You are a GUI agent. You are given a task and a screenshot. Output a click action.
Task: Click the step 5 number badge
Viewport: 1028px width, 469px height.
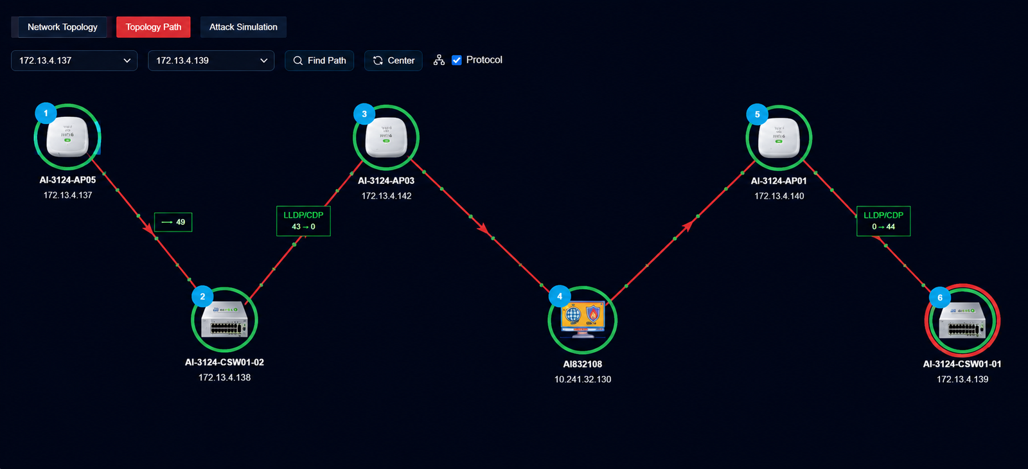click(757, 115)
